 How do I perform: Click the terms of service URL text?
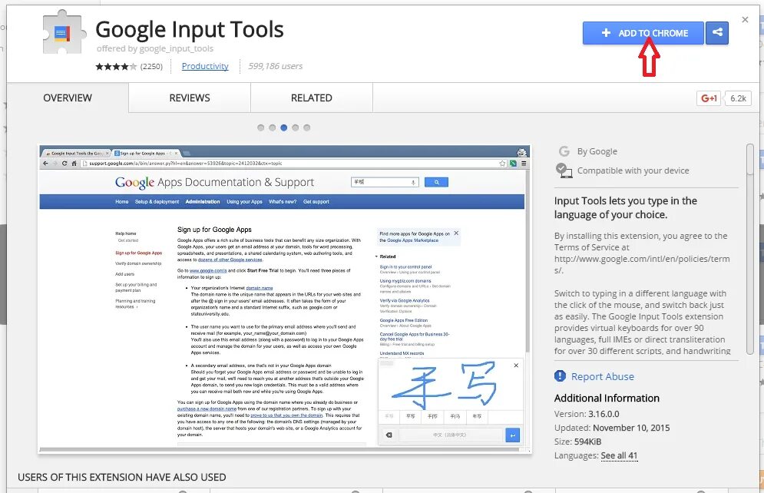point(642,264)
